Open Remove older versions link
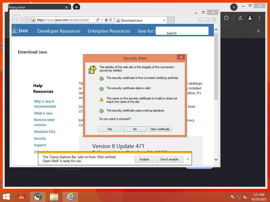The height and width of the screenshot is (202, 270). click(x=44, y=122)
